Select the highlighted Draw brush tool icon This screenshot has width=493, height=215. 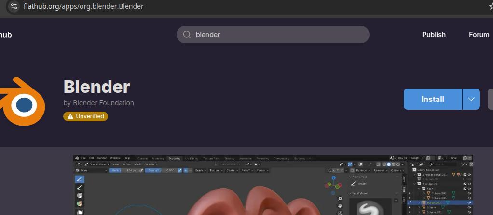79,179
